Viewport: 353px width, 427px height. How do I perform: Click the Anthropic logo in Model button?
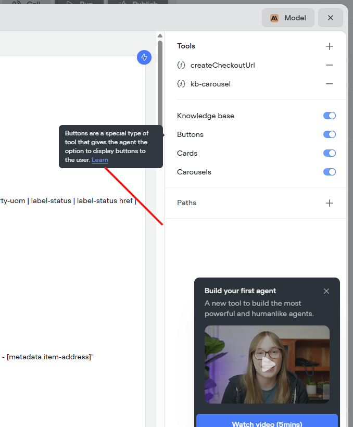[274, 18]
